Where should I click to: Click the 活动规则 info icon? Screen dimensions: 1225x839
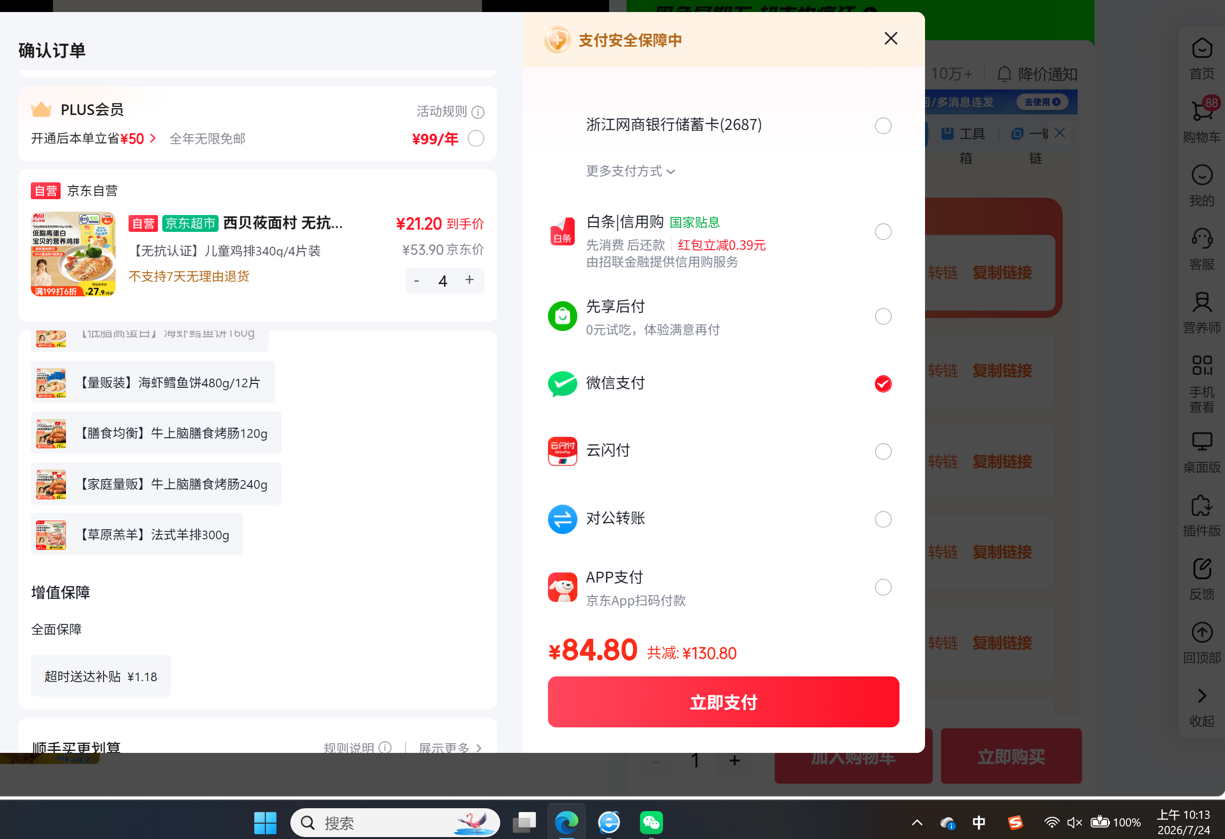coord(478,112)
